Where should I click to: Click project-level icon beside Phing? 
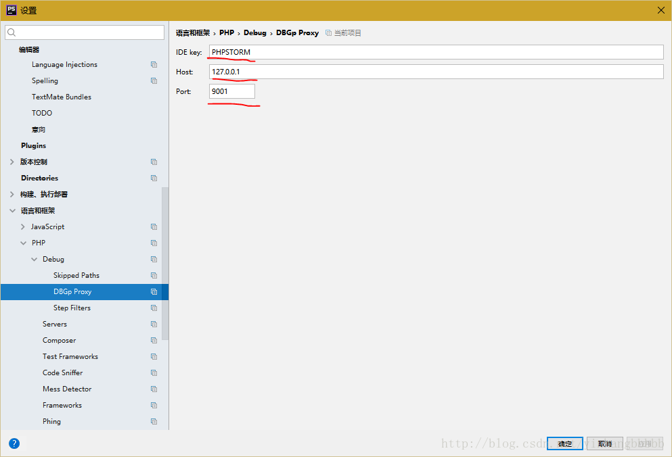pyautogui.click(x=154, y=422)
